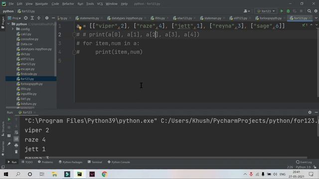
Task: Open Search Everywhere magnifier in toolbar
Action: coord(309,11)
